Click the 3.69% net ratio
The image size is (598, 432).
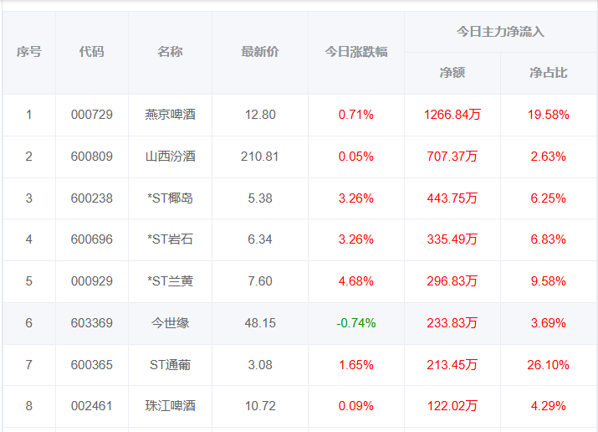click(549, 323)
